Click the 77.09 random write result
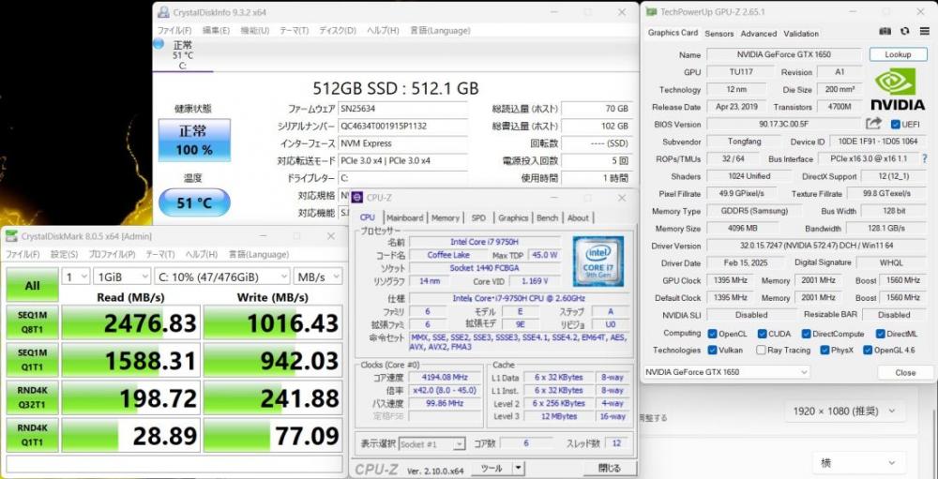Image resolution: width=938 pixels, height=479 pixels. click(x=273, y=435)
